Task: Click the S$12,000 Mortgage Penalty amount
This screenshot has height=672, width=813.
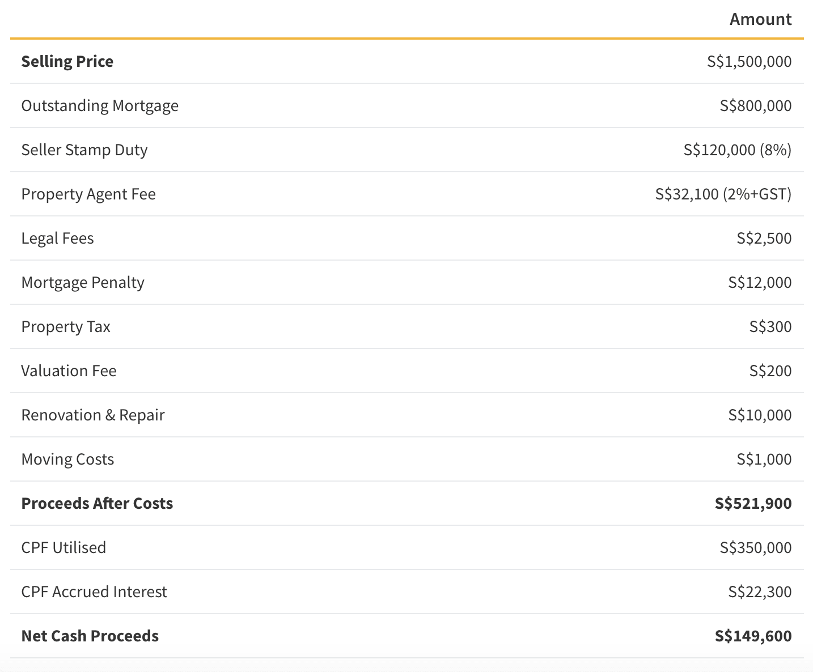Action: tap(760, 282)
